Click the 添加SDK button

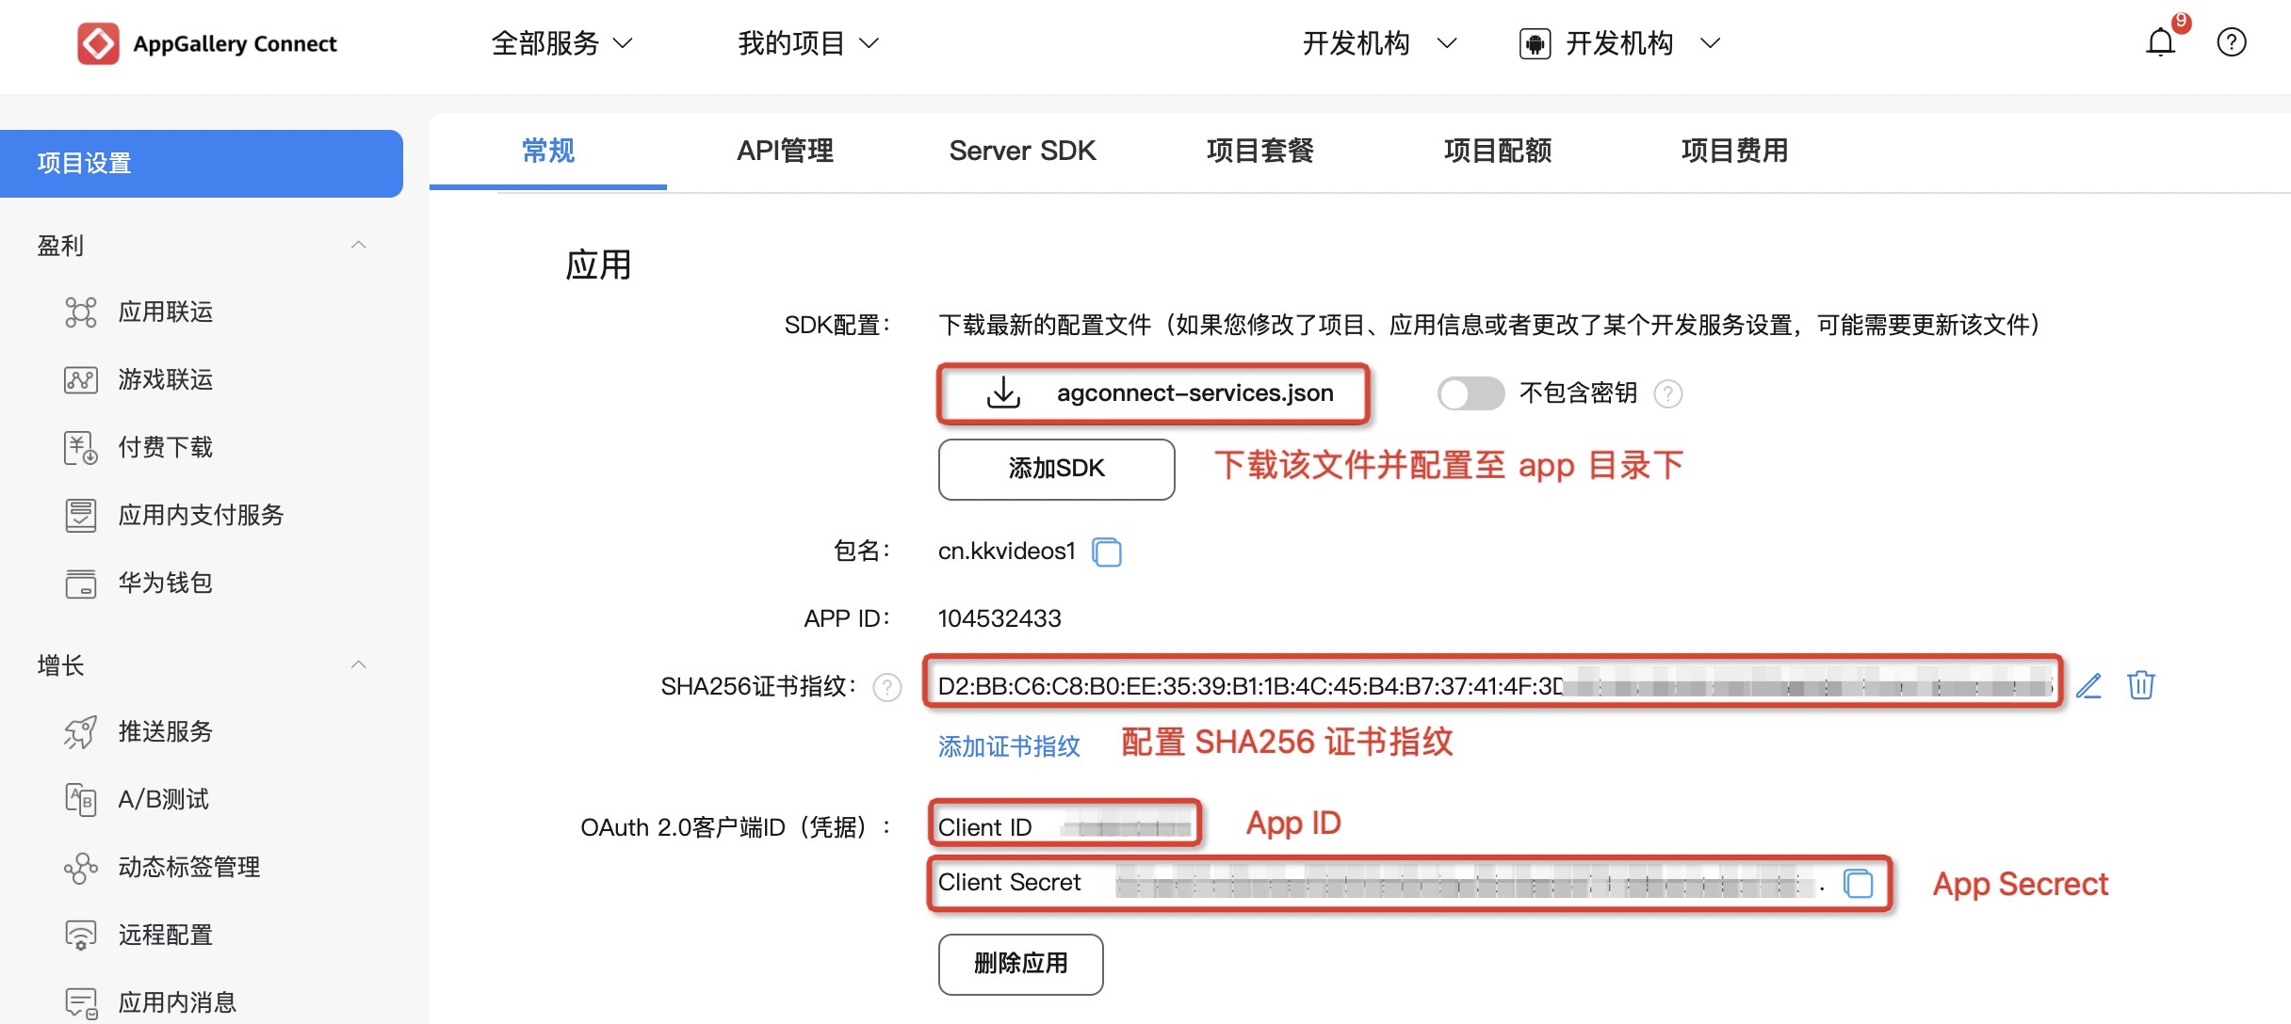tap(1057, 469)
